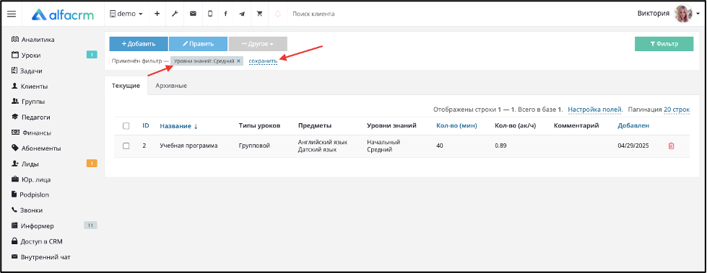The image size is (707, 273).
Task: Remove the Уровни знаний: Средний filter tag
Action: coord(238,61)
